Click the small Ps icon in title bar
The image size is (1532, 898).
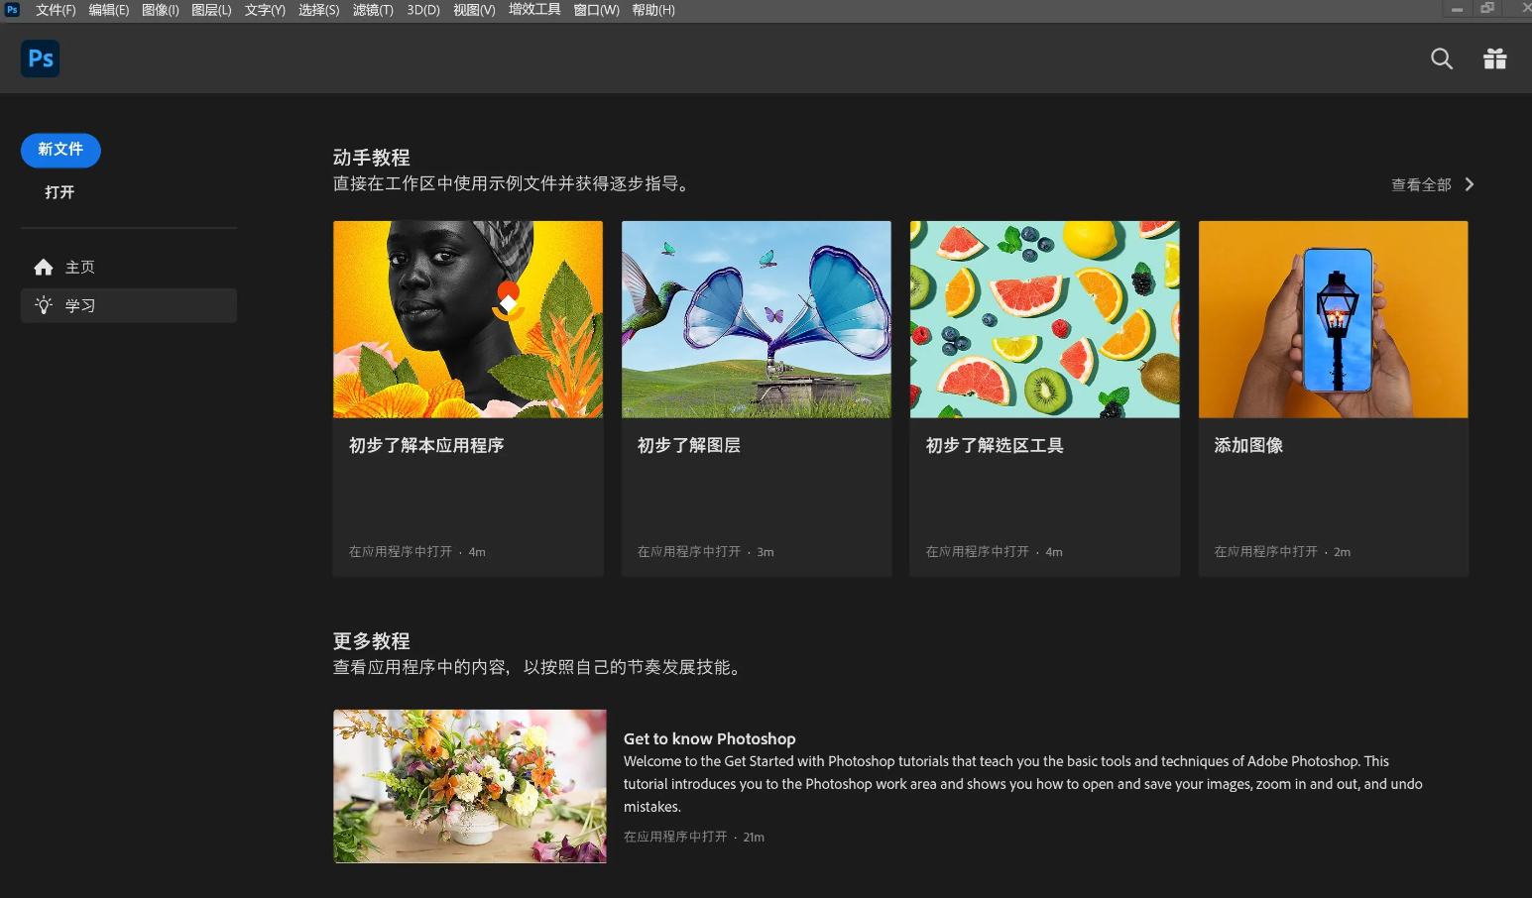coord(12,10)
